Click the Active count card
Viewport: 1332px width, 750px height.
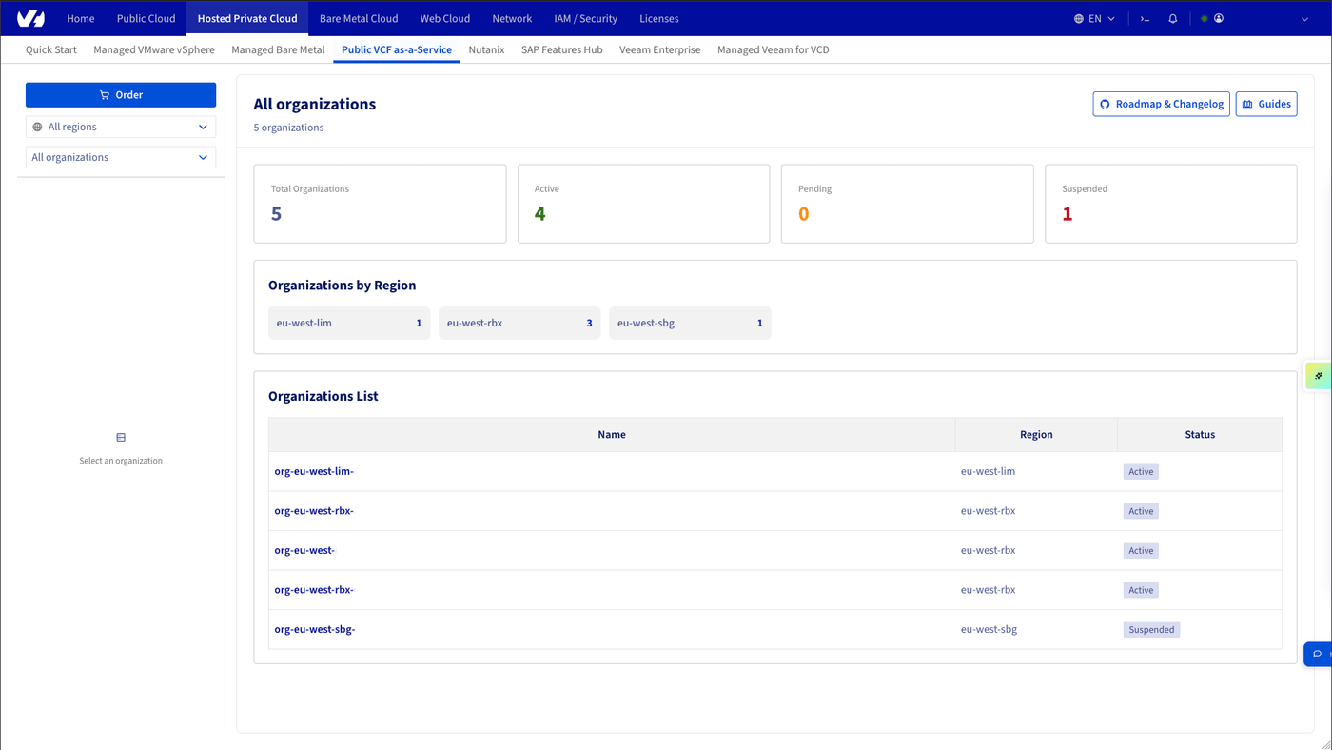(643, 204)
